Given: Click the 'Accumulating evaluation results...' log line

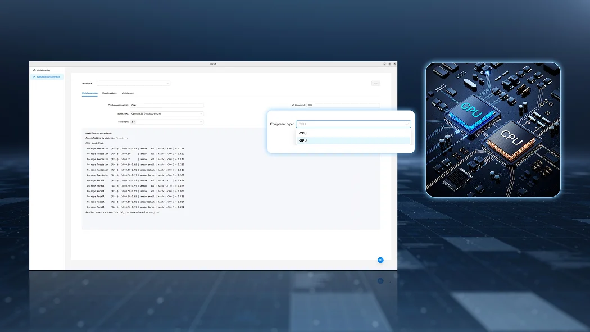Looking at the screenshot, I should 107,138.
